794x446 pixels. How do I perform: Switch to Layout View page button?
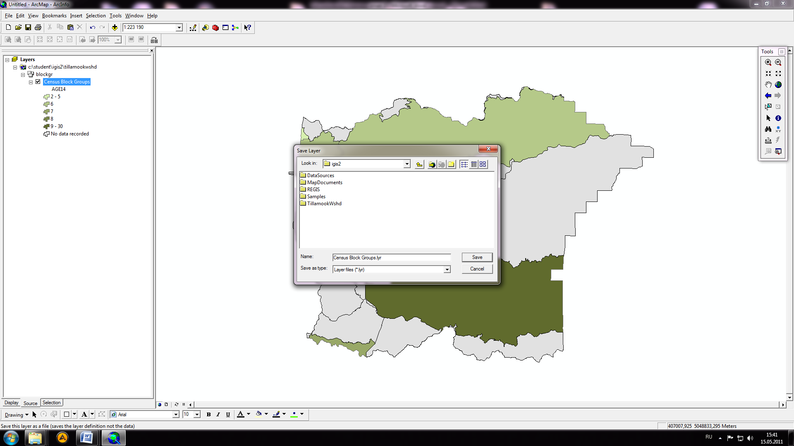click(x=166, y=405)
